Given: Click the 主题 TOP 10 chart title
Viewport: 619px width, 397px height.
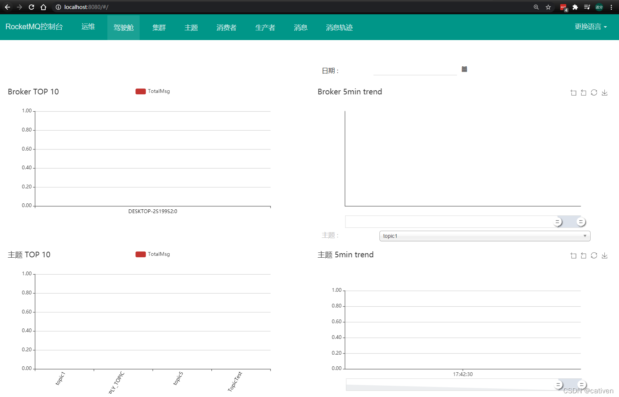Looking at the screenshot, I should (x=29, y=255).
